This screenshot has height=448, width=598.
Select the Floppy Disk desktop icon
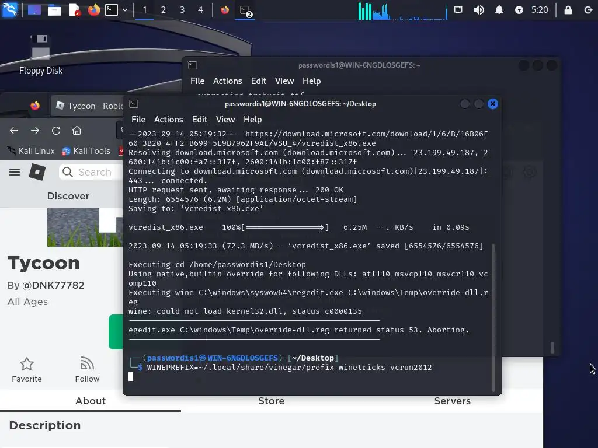coord(40,54)
